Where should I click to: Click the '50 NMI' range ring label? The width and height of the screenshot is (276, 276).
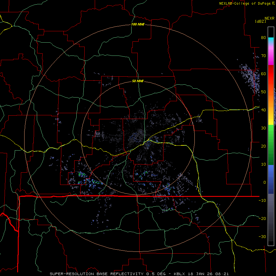coord(138,81)
